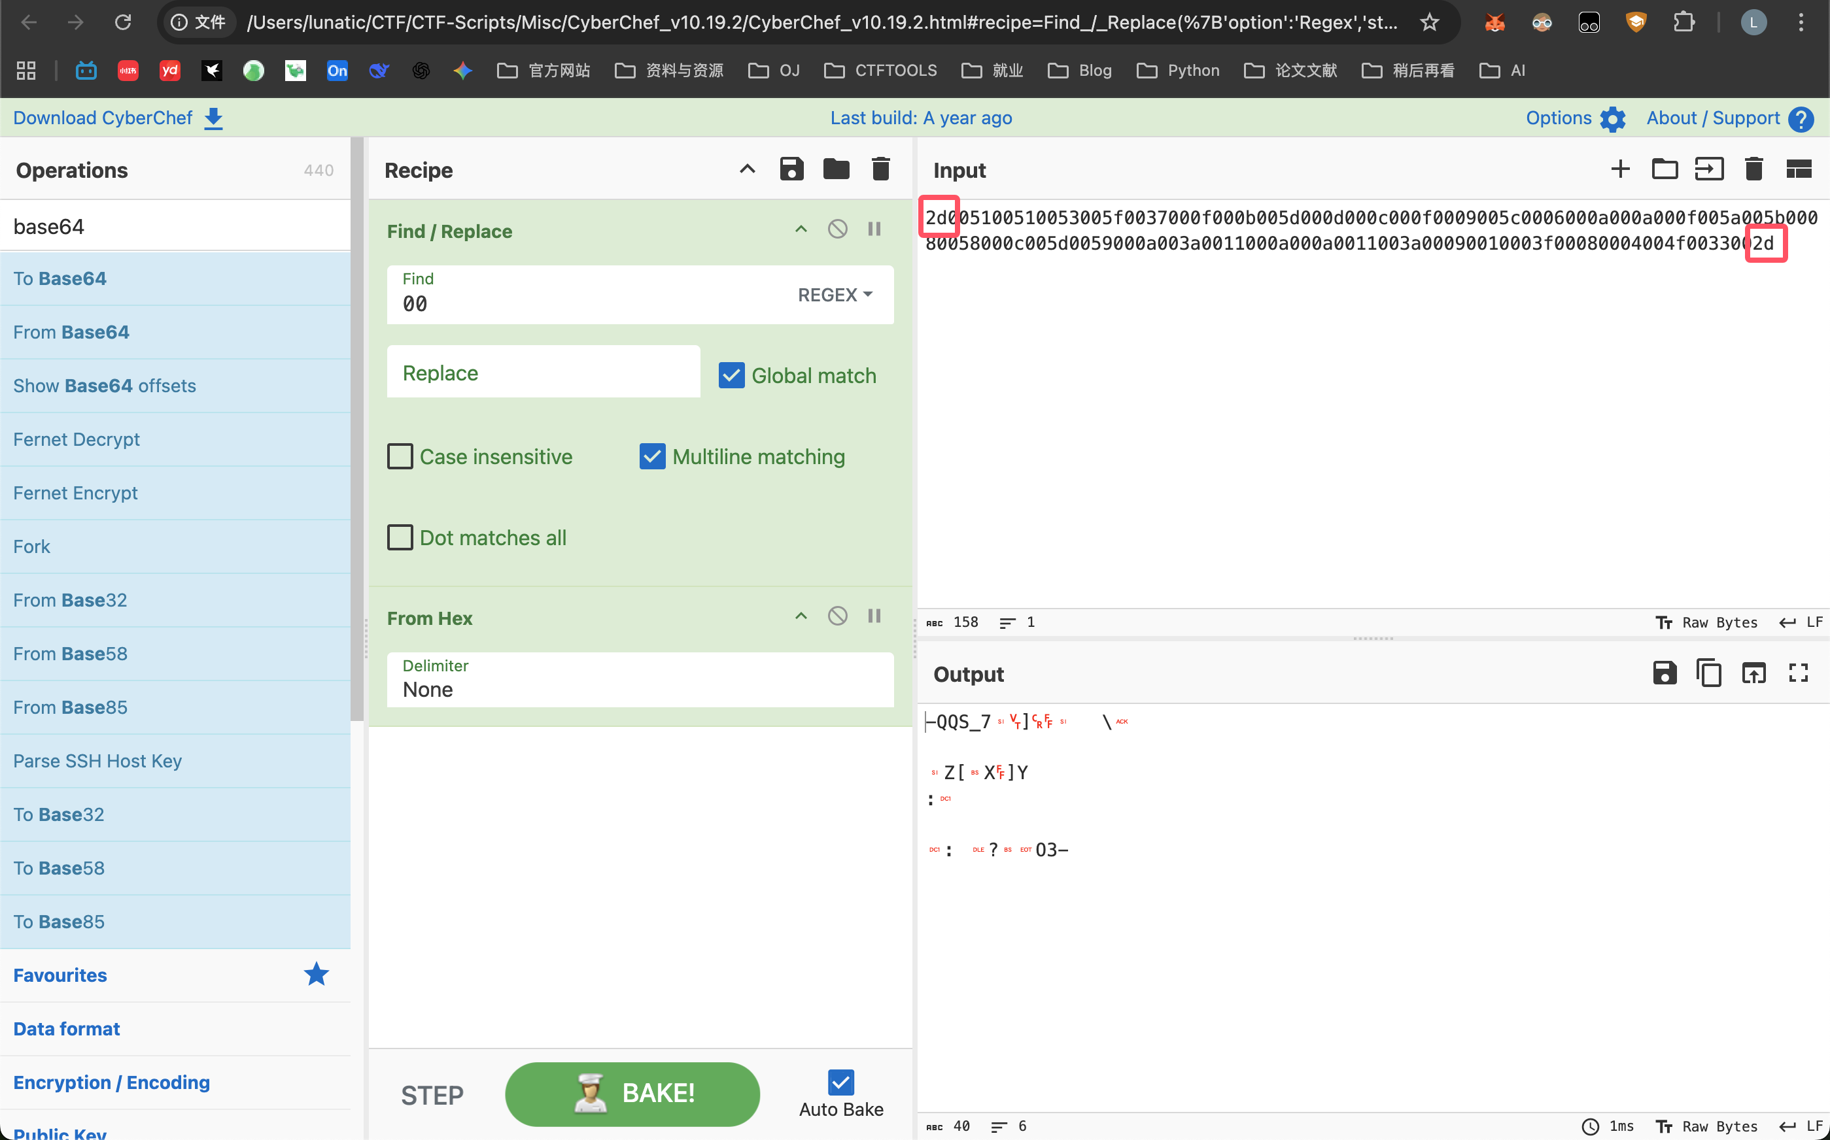Click the operations list scrollbar
This screenshot has height=1140, width=1830.
click(x=357, y=429)
